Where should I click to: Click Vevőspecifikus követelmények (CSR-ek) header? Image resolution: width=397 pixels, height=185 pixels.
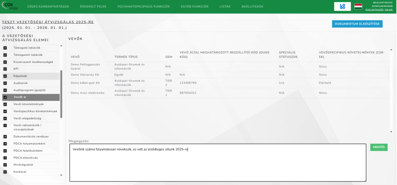[x=352, y=54]
